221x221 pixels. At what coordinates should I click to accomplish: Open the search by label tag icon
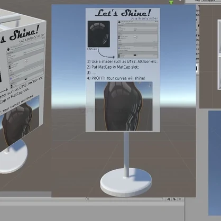(174, 199)
